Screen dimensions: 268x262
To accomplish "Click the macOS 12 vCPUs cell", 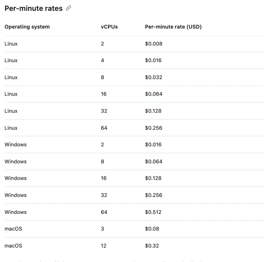I will pos(104,246).
